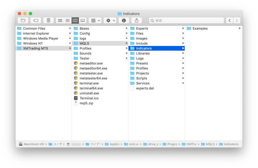
Task: Focus the search field
Action: 187,20
